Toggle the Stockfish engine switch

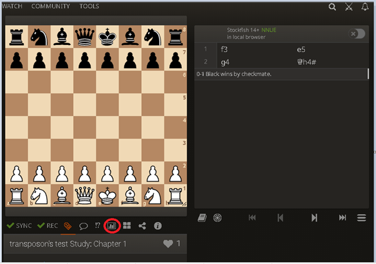tap(357, 34)
